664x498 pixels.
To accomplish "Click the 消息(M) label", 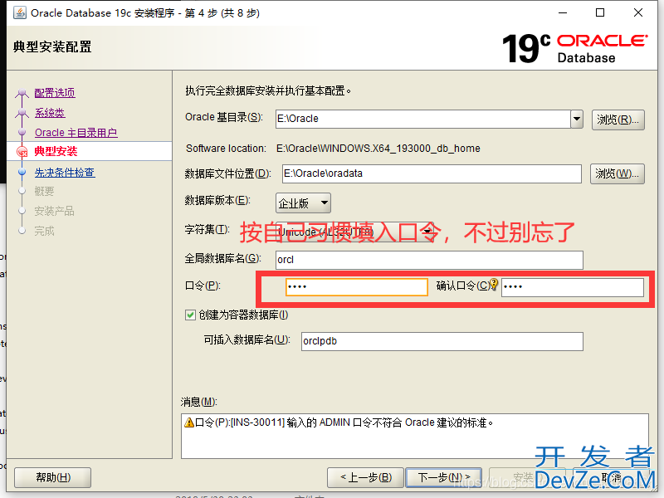I will pos(198,402).
